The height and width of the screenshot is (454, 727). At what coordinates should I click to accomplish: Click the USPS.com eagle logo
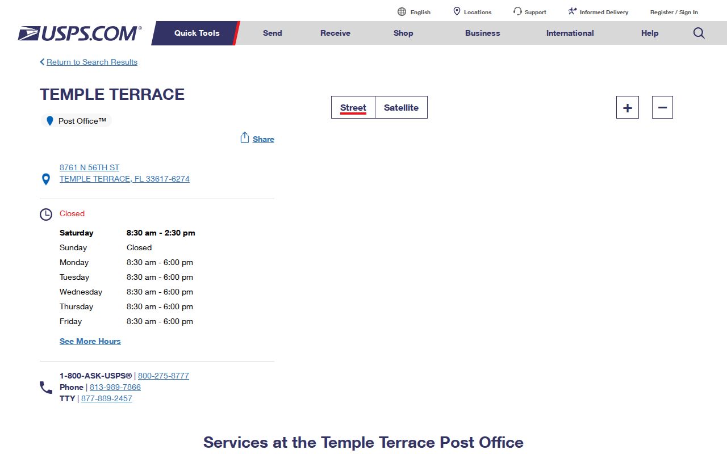click(x=80, y=33)
